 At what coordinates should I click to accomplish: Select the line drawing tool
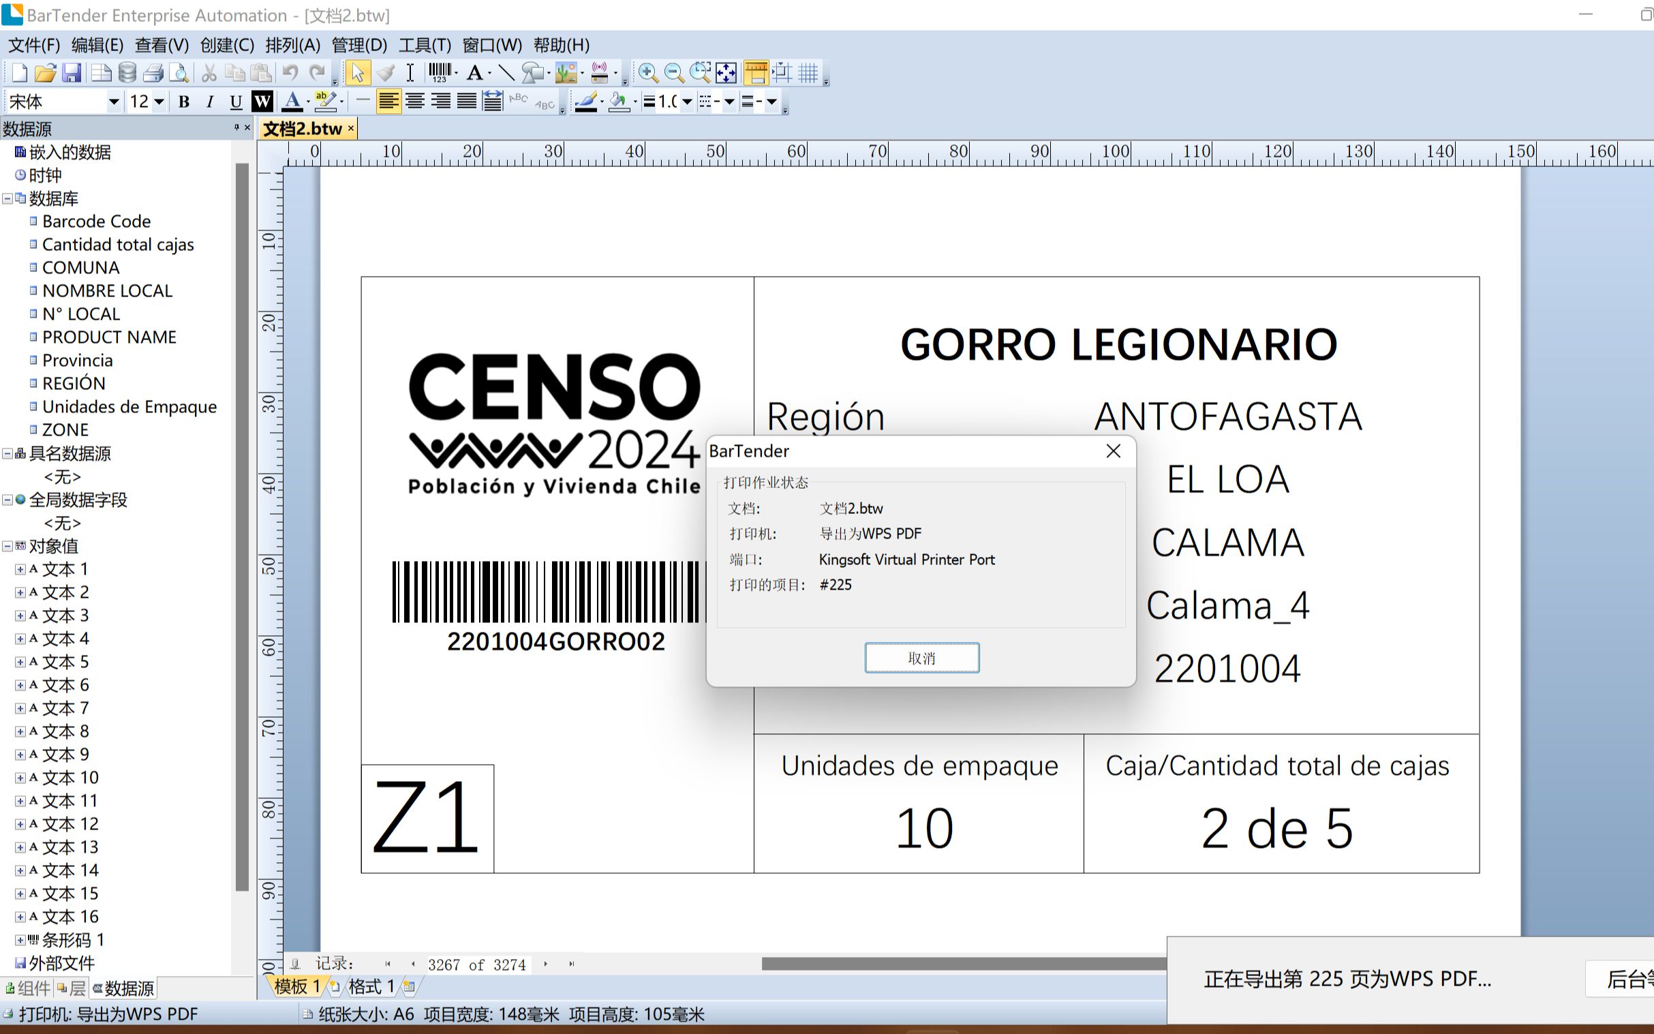pos(506,72)
